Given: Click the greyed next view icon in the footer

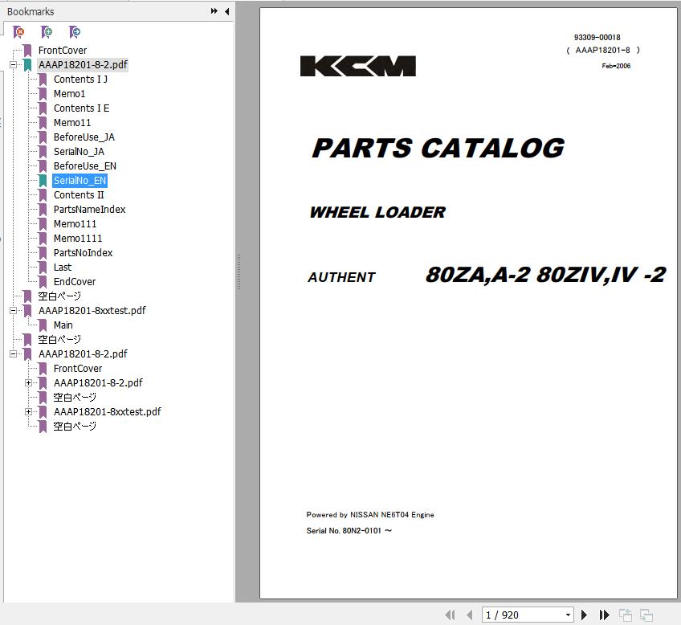Looking at the screenshot, I should point(646,615).
